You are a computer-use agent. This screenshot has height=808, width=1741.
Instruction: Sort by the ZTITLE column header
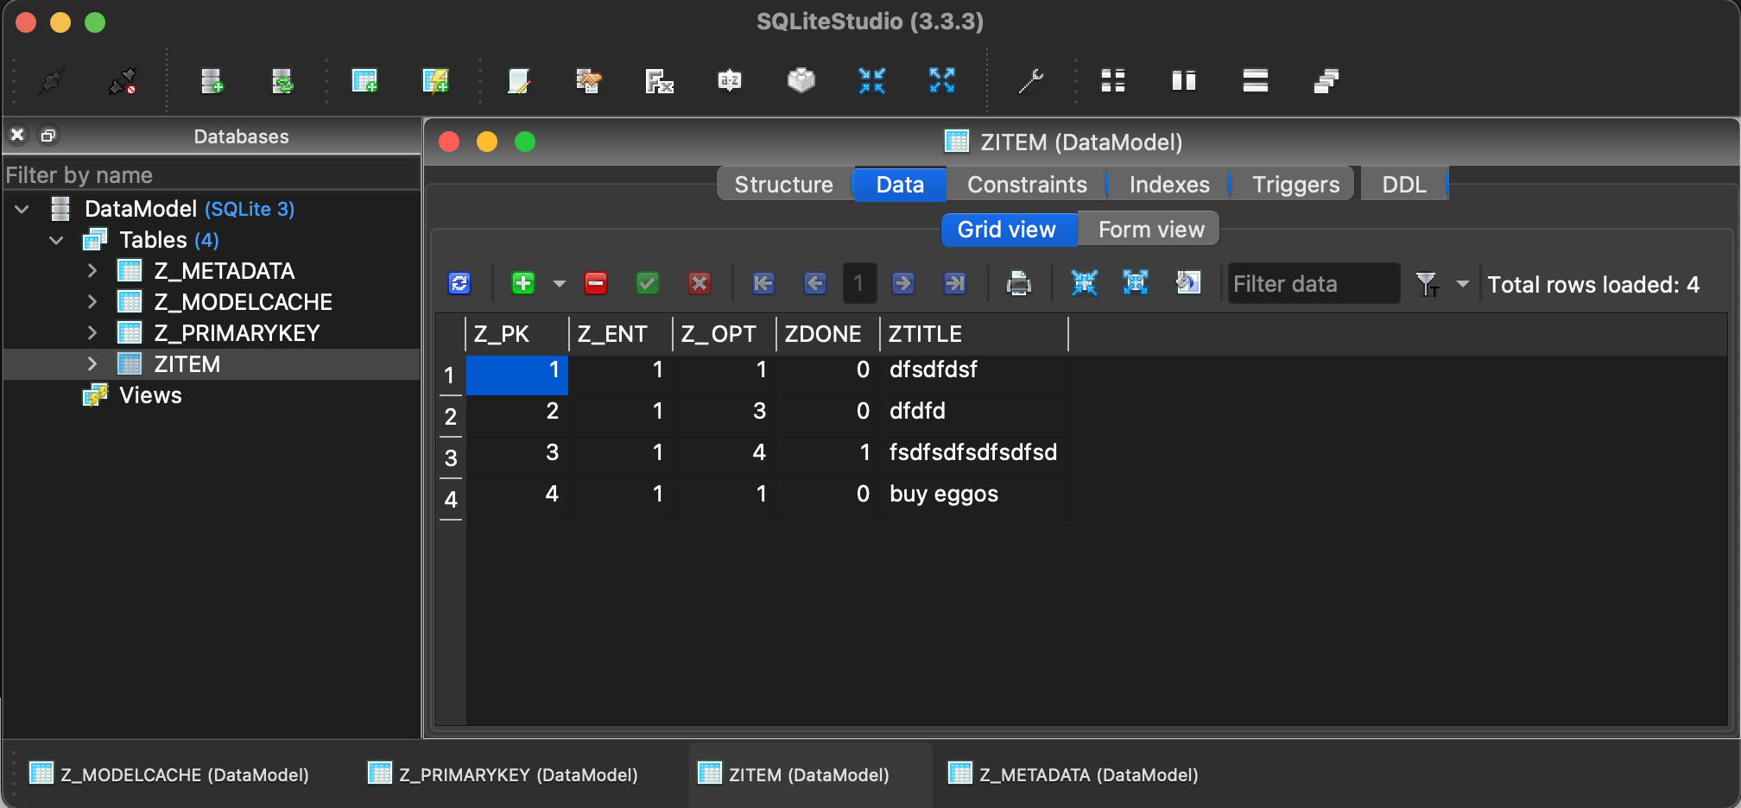click(974, 334)
